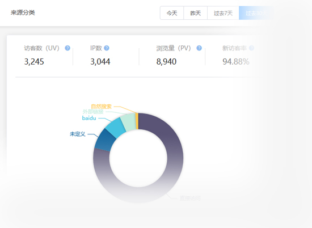Viewport: 312px width, 228px height.
Task: Click the 8,940 page view value
Action: 166,62
